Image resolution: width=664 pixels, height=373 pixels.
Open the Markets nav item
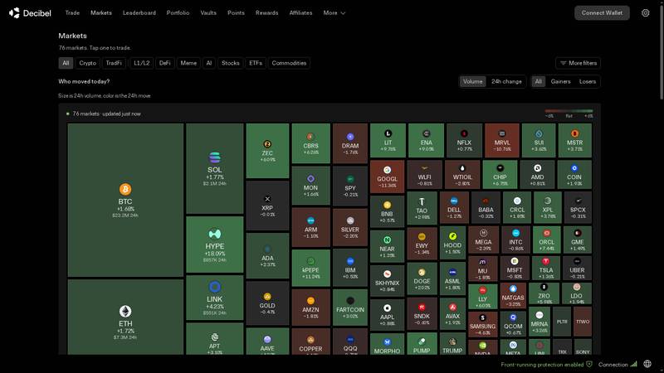point(101,13)
